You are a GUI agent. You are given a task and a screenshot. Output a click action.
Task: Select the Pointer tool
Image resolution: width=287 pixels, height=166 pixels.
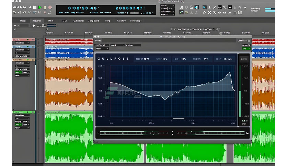[x=204, y=7]
